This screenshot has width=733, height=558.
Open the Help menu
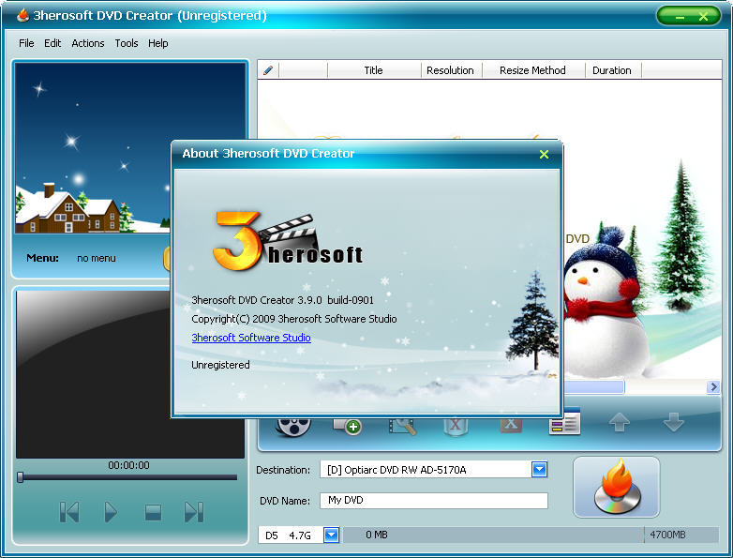pos(158,43)
